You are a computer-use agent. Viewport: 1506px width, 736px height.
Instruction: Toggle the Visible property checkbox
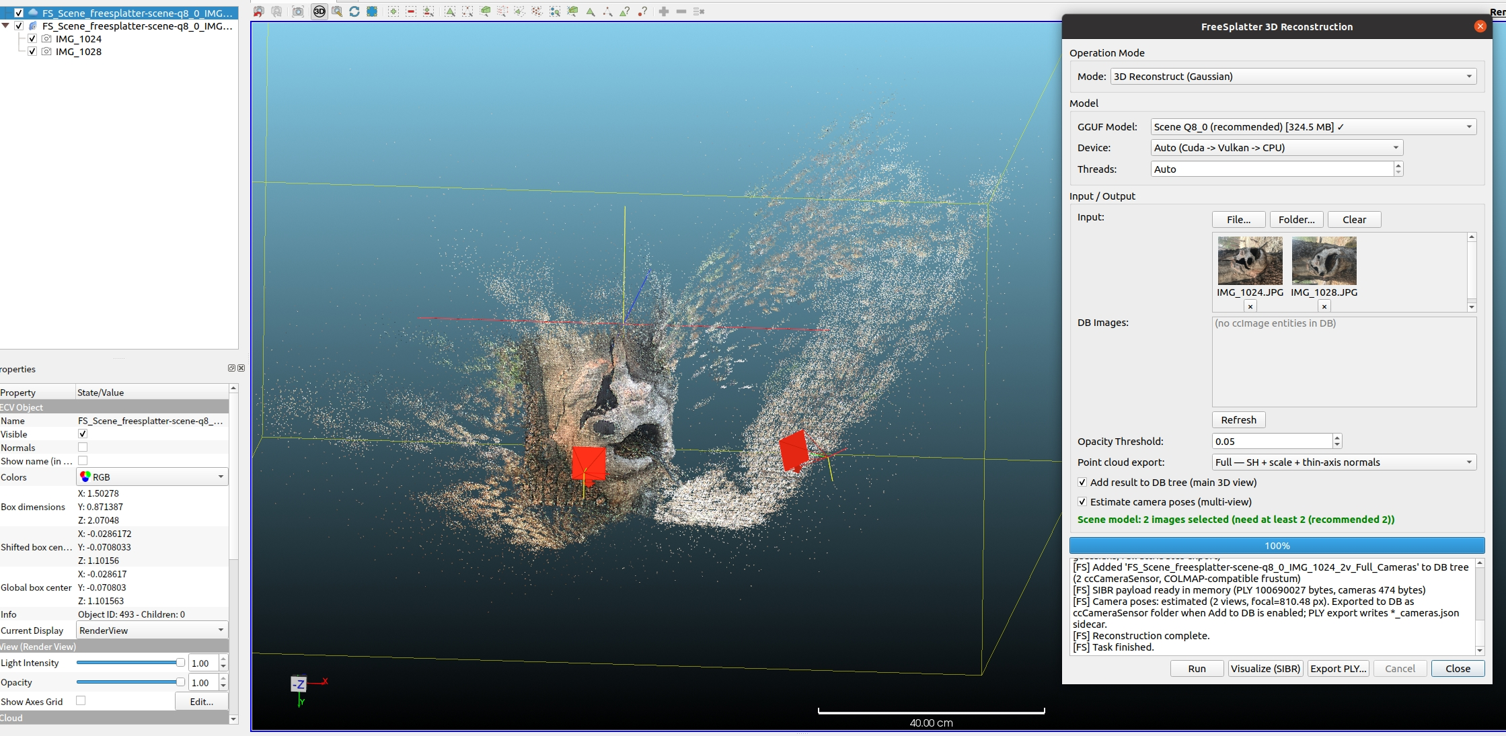click(83, 434)
